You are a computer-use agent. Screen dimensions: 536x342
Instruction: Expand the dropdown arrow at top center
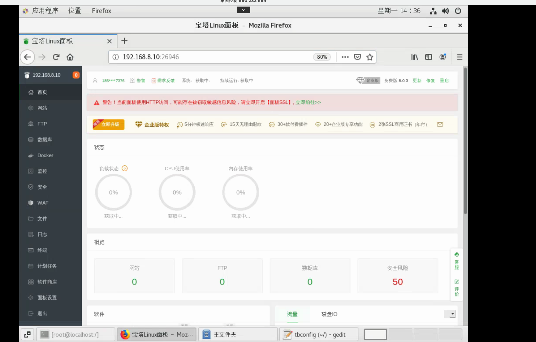[244, 10]
